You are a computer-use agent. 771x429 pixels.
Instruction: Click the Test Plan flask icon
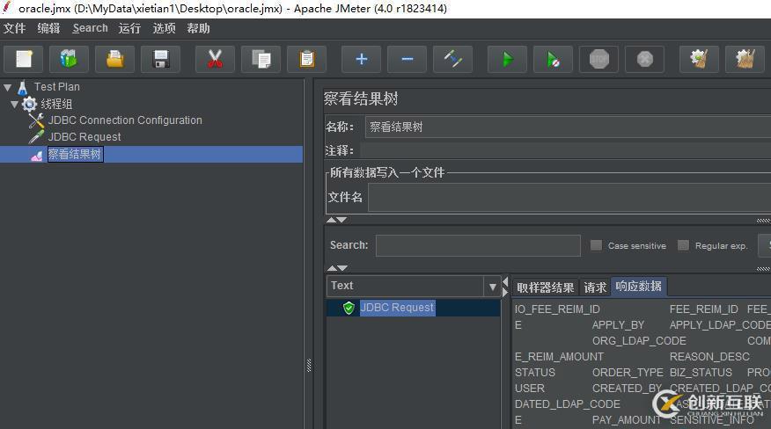point(23,88)
